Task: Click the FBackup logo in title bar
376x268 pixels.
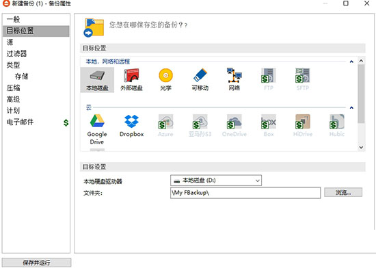Action: [5, 3]
